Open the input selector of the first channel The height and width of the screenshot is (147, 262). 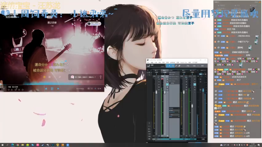click(157, 70)
